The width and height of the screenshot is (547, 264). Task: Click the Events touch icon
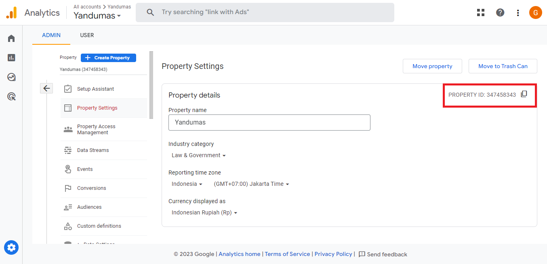(68, 169)
